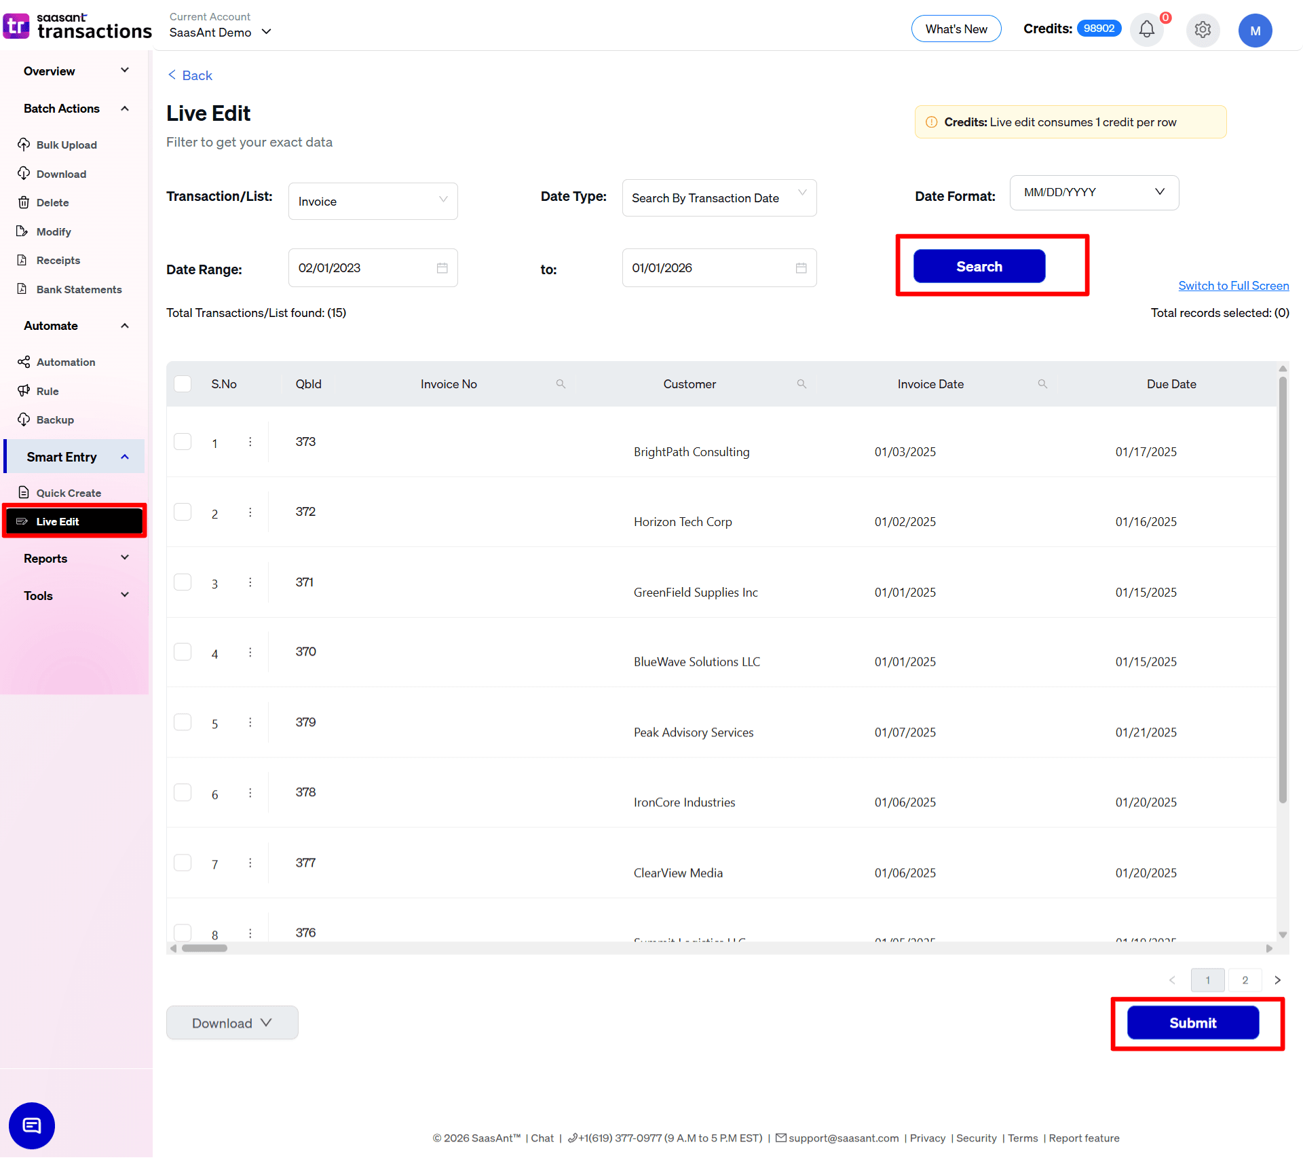
Task: Click the user avatar M icon
Action: coord(1255,31)
